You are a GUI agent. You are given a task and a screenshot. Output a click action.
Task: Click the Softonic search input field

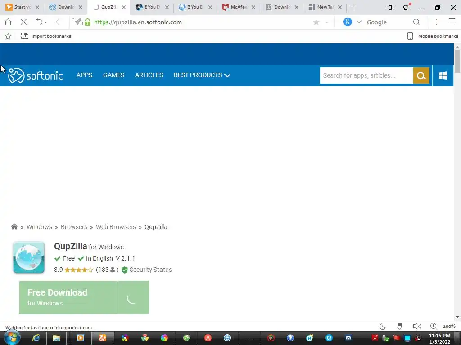[366, 75]
